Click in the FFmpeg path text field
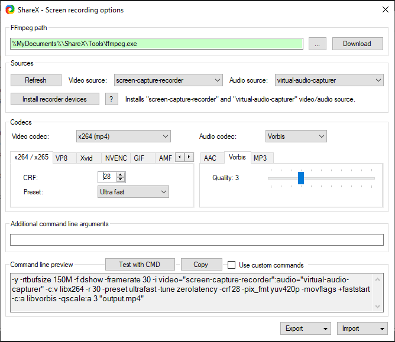This screenshot has width=395, height=342. [x=157, y=44]
